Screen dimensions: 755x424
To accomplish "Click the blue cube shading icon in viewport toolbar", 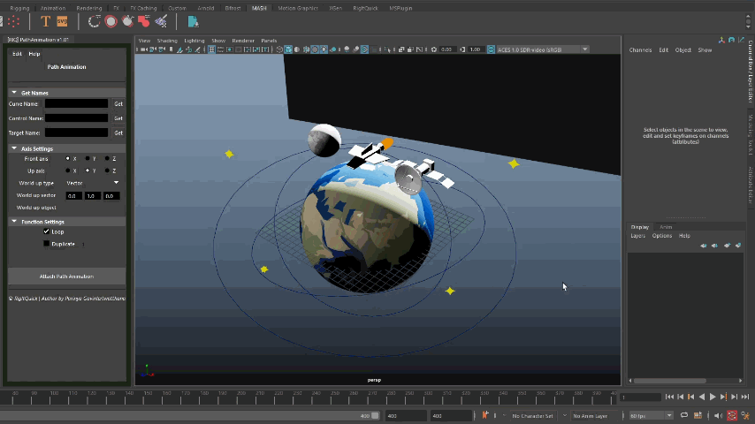I will 288,49.
